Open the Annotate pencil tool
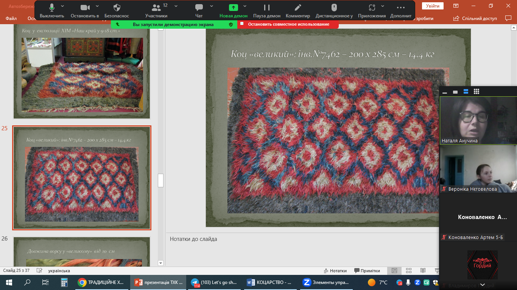Viewport: 517px width, 290px height. point(298,10)
